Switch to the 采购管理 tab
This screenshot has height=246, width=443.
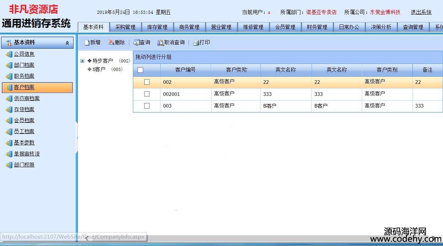tap(125, 27)
